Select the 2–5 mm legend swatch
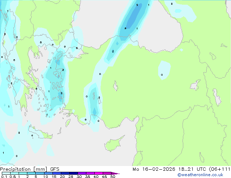Viewport: 231px width, 178px height. (31, 173)
